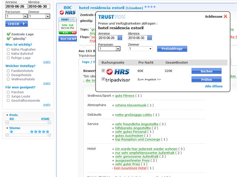Adjust the minimum stars slider handle

pyautogui.click(x=7, y=135)
